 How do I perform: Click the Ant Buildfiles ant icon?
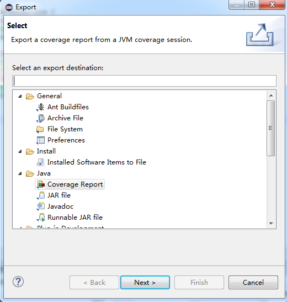point(40,107)
